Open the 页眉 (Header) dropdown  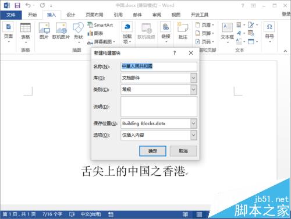click(x=205, y=25)
